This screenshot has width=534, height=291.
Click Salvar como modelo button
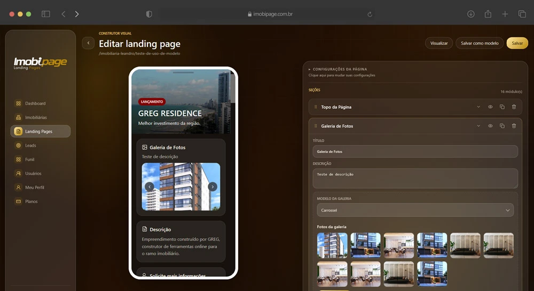coord(480,43)
